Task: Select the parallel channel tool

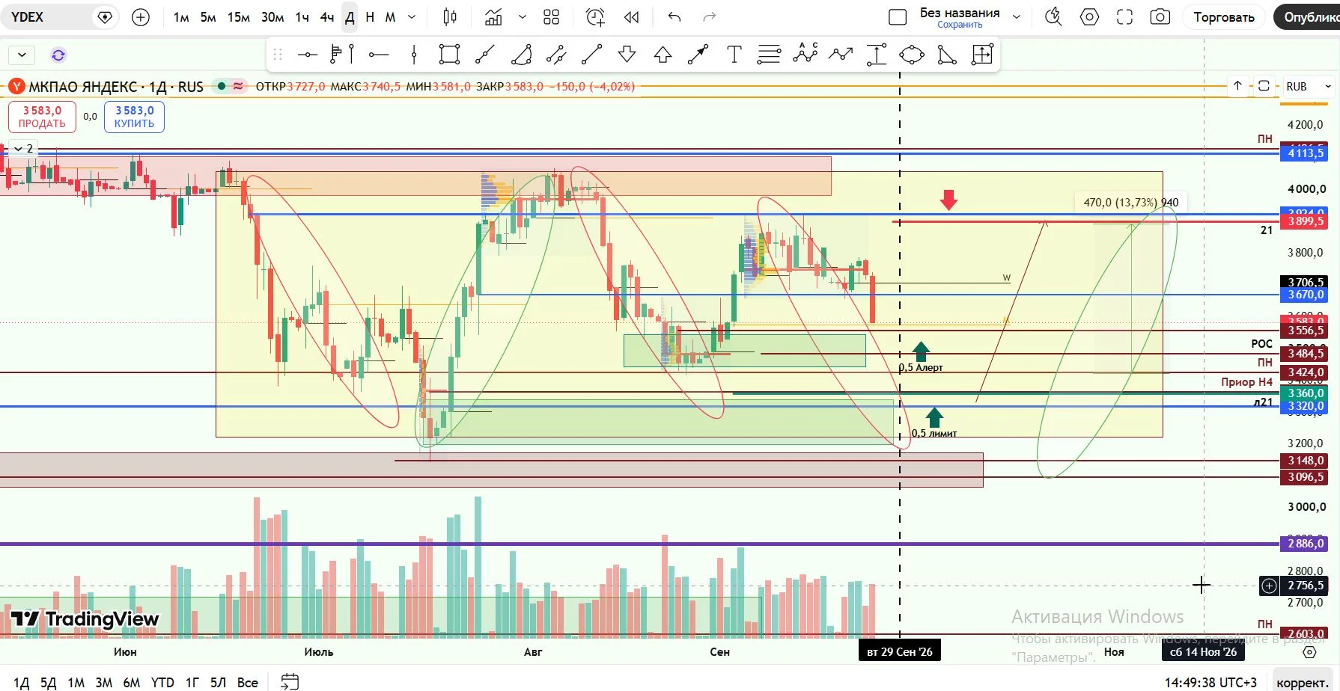Action: coord(556,55)
